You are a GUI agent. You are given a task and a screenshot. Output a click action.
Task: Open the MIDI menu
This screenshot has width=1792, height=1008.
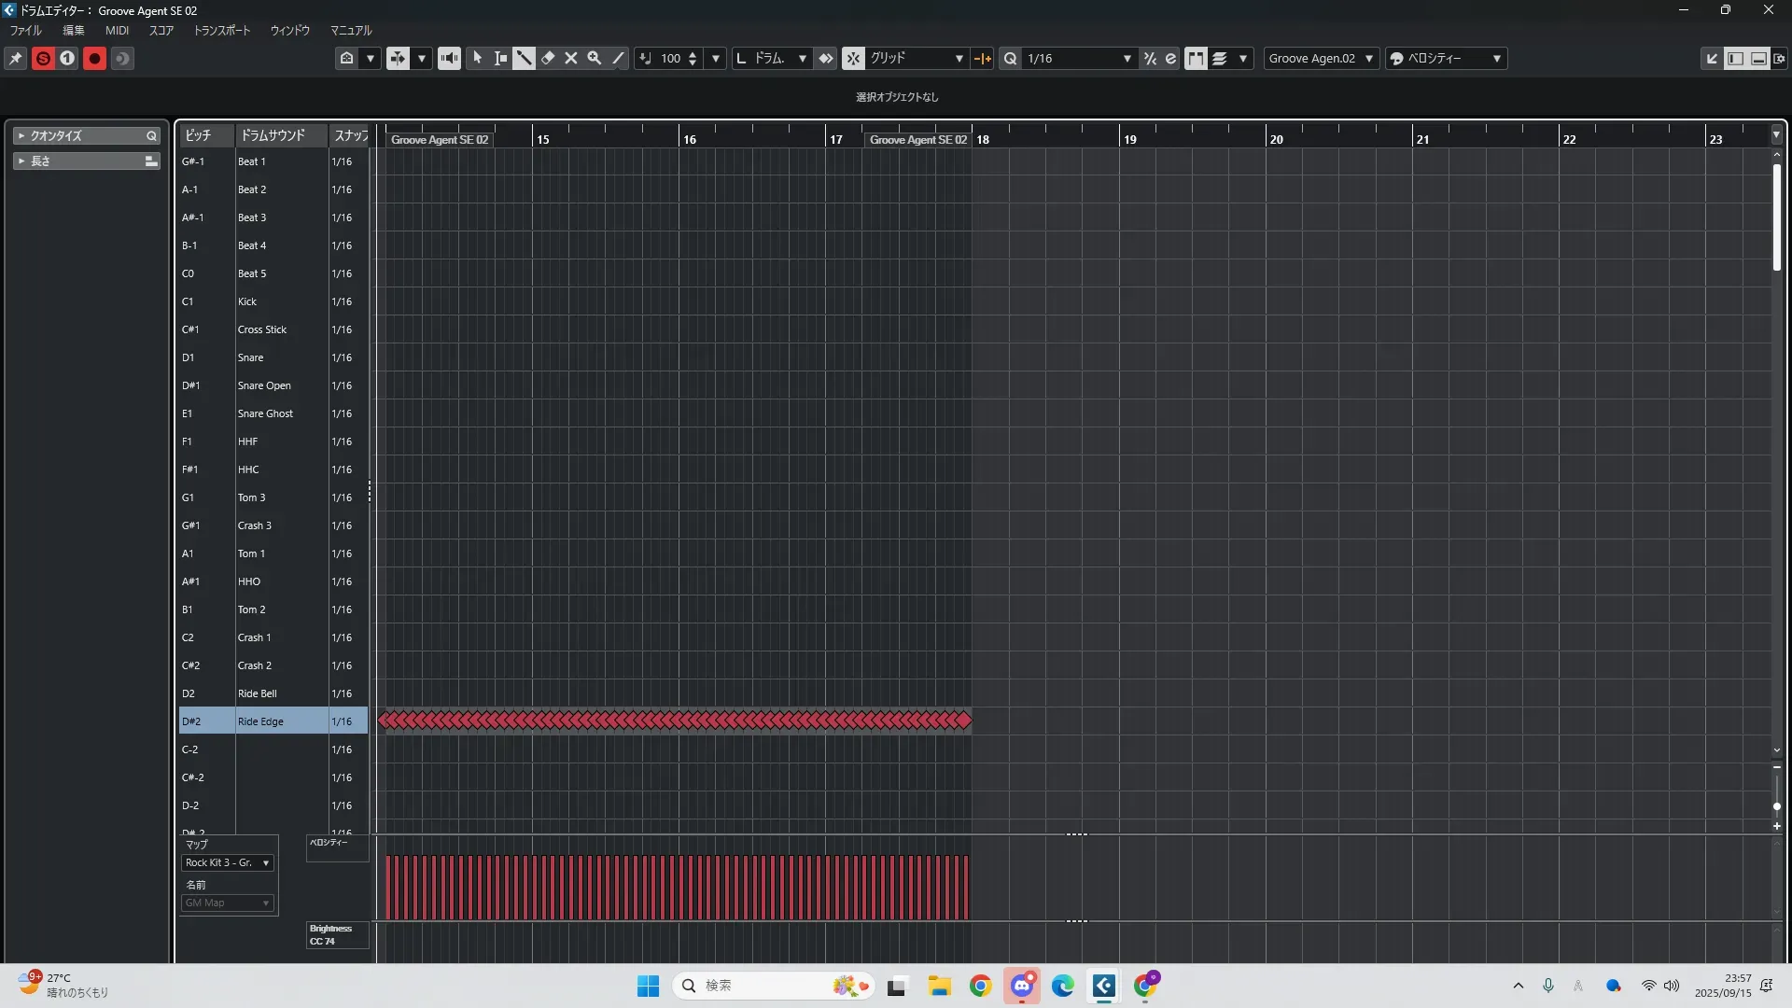[117, 30]
